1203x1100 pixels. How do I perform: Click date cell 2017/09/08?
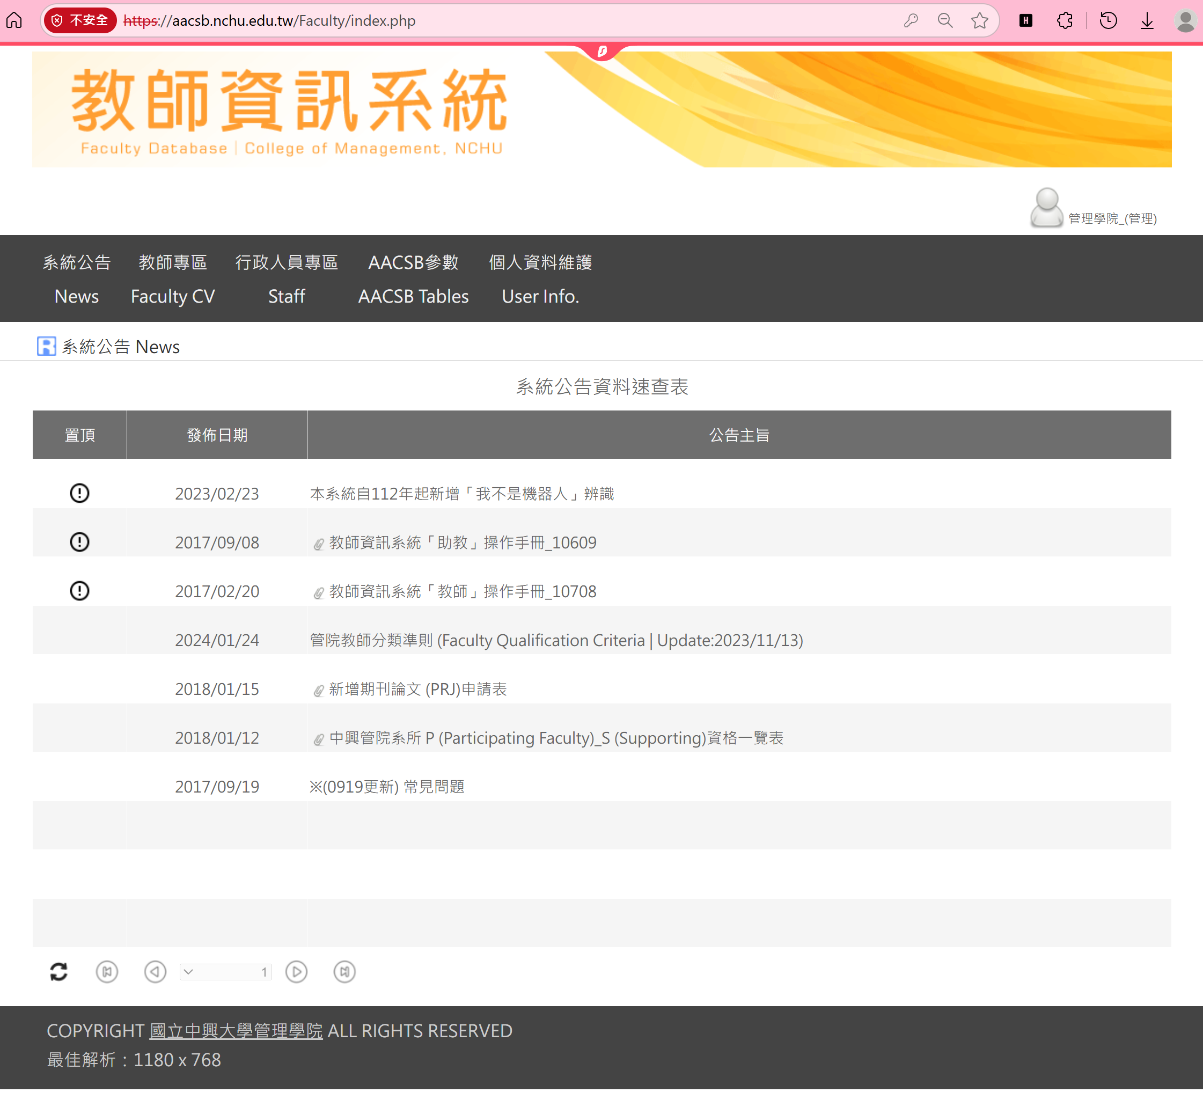click(217, 542)
